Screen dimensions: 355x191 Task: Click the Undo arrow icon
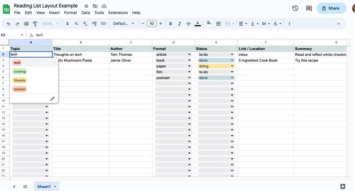point(8,24)
